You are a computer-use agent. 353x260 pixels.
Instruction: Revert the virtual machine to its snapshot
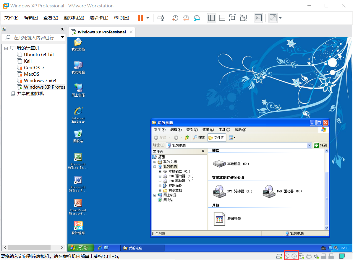[x=186, y=18]
